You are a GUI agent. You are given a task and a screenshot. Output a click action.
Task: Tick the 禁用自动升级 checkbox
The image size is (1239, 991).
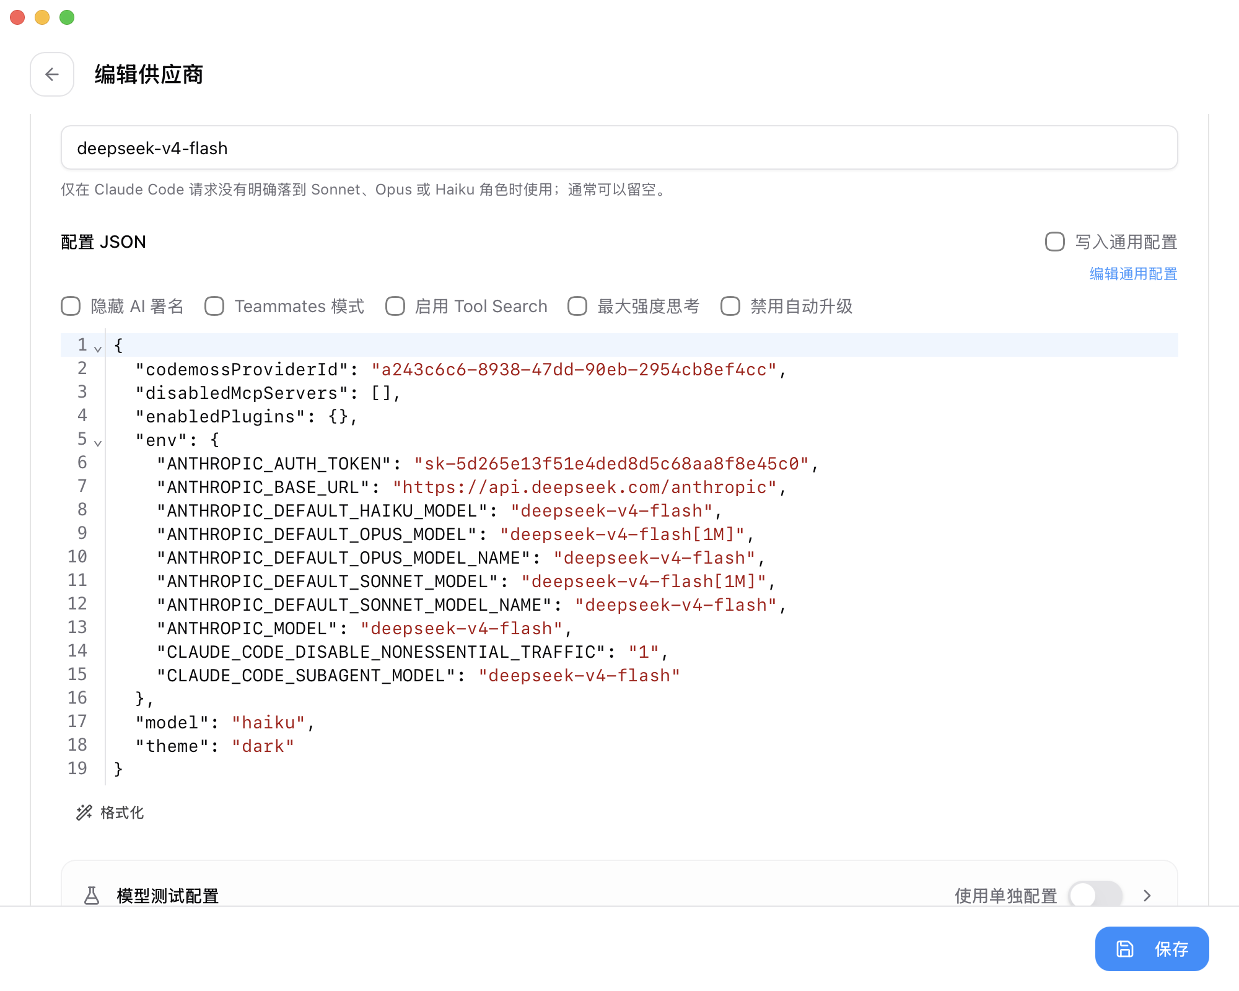click(730, 306)
